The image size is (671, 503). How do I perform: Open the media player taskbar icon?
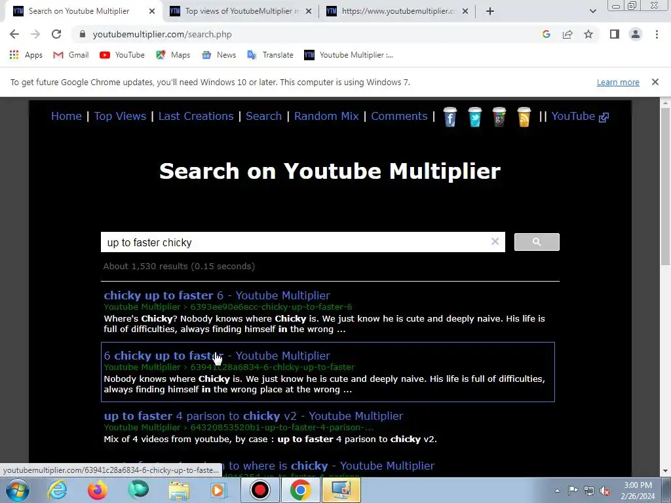(219, 490)
